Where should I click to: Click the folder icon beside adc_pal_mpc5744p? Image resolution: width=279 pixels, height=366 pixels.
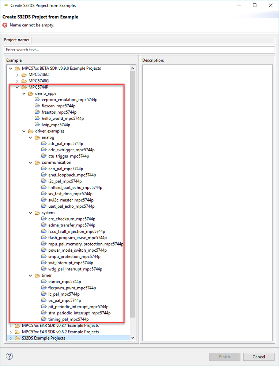pos(44,143)
